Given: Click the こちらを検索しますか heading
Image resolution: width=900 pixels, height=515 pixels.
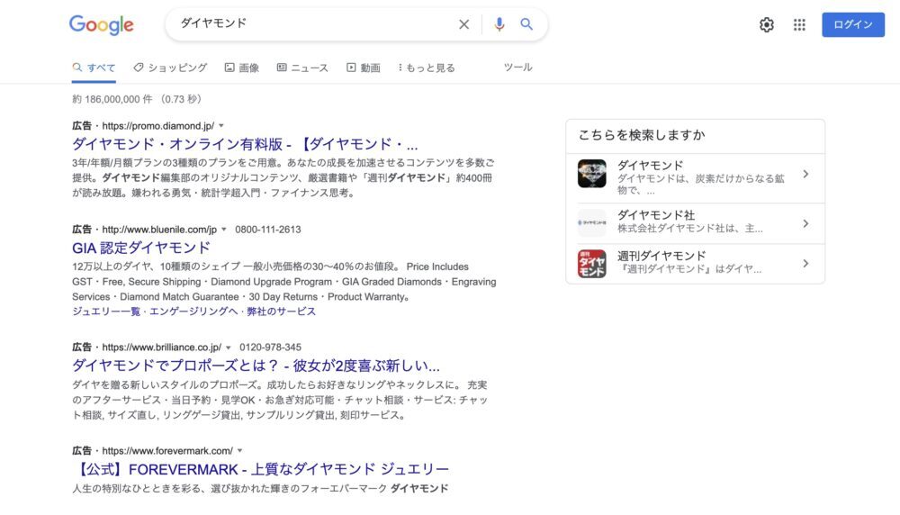Looking at the screenshot, I should [x=642, y=135].
